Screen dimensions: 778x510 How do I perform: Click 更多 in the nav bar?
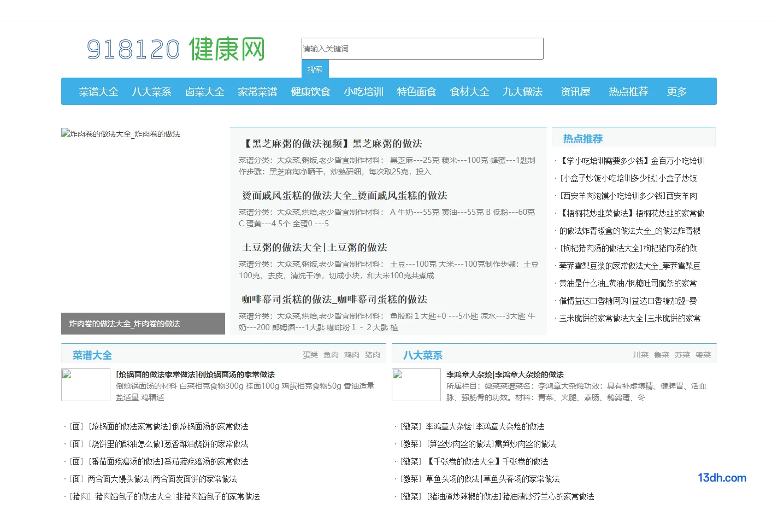676,92
